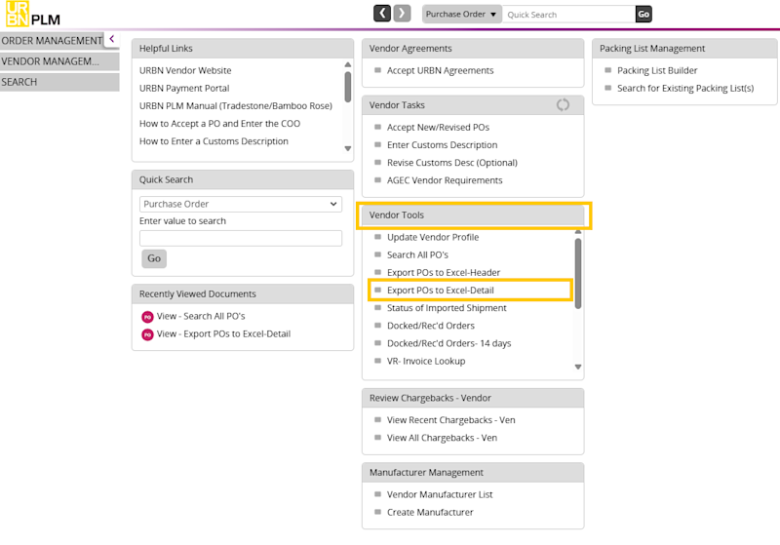This screenshot has height=545, width=780.
Task: Click Export POs to Excel-Header
Action: 444,273
